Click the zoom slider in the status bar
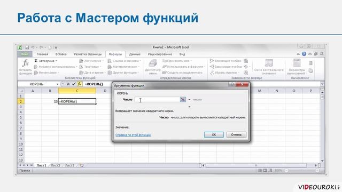 point(302,171)
